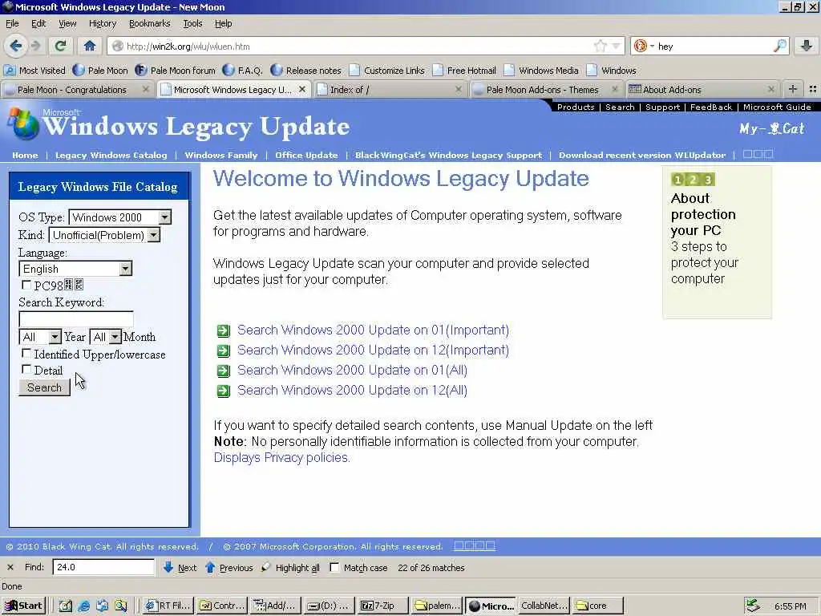Click the catalog Search button
Screen dimensions: 821x616
point(45,387)
